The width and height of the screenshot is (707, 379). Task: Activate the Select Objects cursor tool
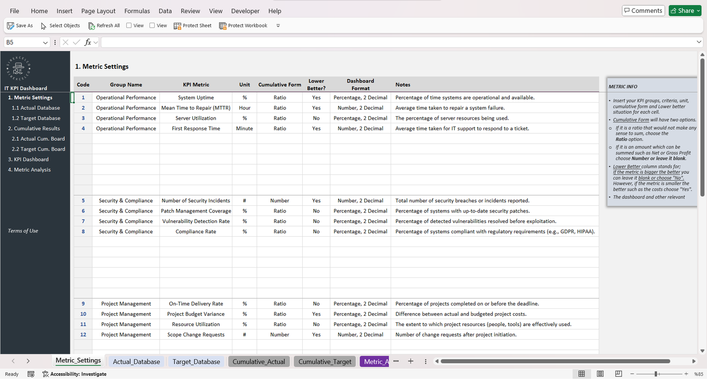pyautogui.click(x=44, y=26)
